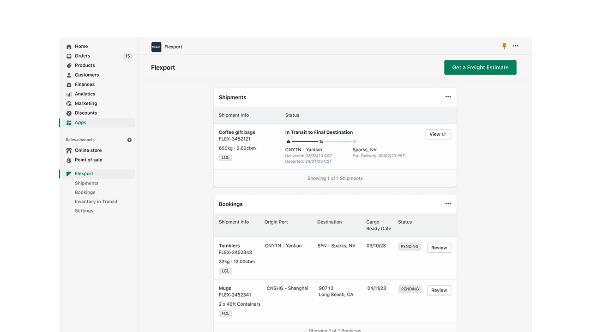Click the LCL tag on Coffee gift bags
This screenshot has height=332, width=591.
tap(225, 158)
